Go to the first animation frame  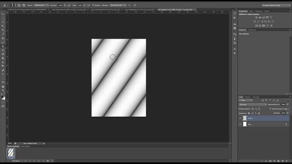[x=26, y=161]
